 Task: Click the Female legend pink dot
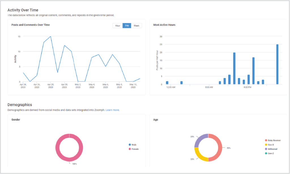pyautogui.click(x=130, y=149)
